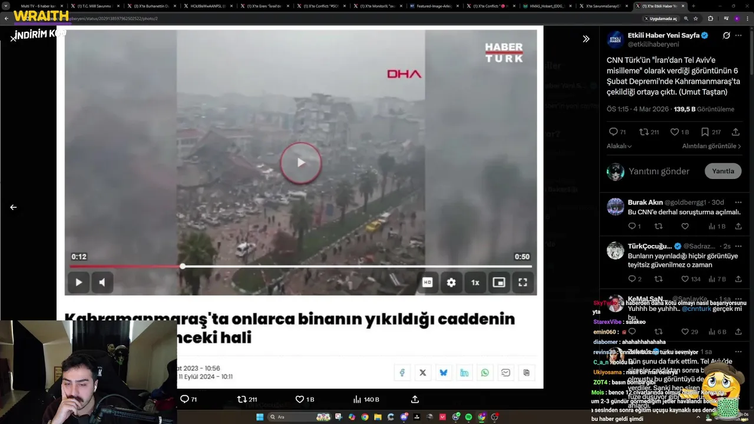Viewport: 754px width, 424px height.
Task: Bookmark the tweet showing 217
Action: pyautogui.click(x=710, y=132)
